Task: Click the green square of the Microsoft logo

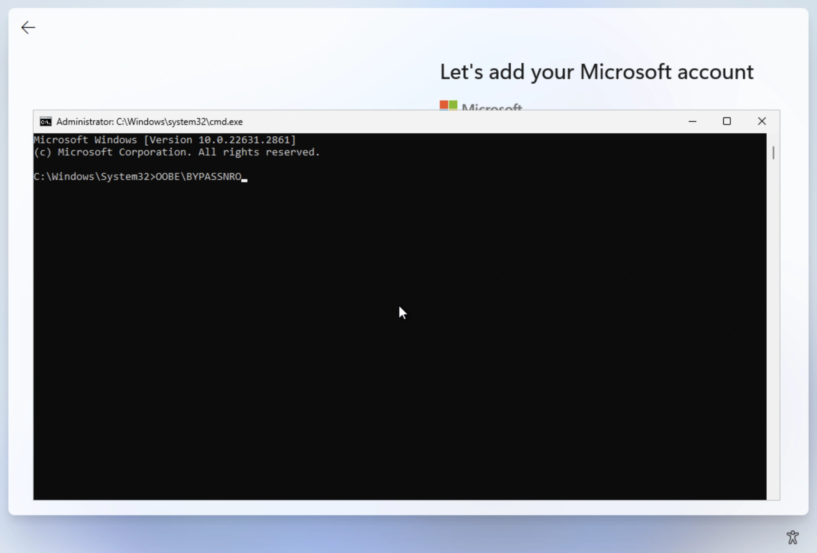Action: (x=452, y=103)
